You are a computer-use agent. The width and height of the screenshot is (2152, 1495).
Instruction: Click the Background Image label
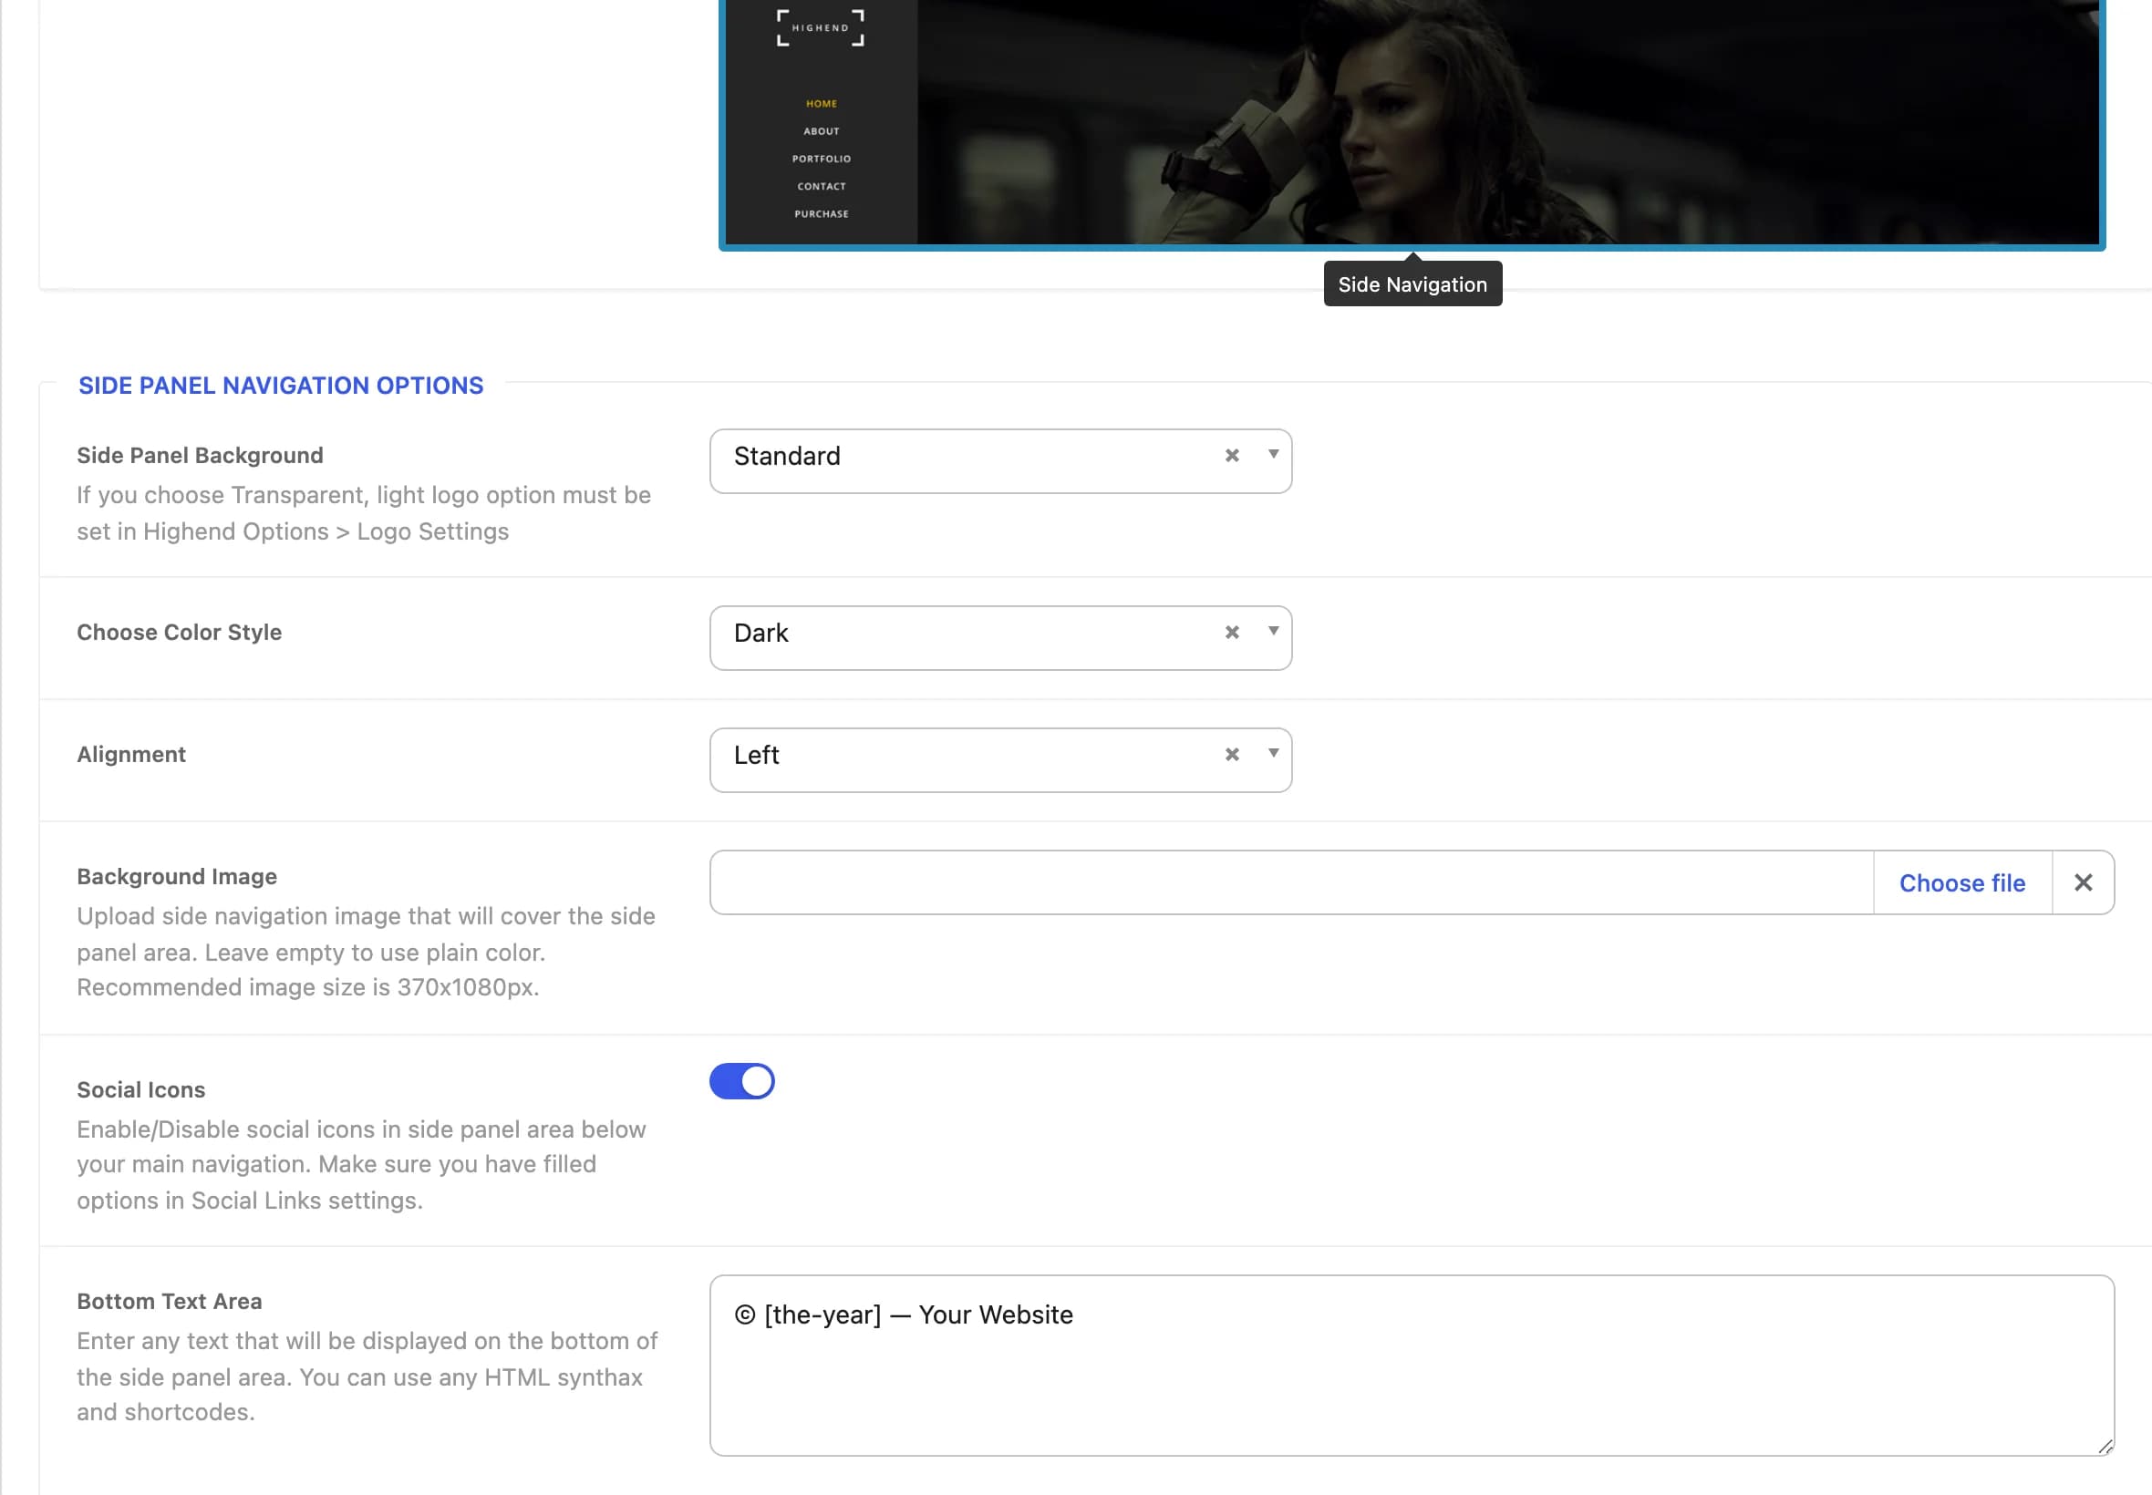point(177,877)
